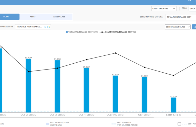The image size is (196, 127).
Task: Remove the Reactive Maintenance comparison with X icon
Action: [x=45, y=27]
